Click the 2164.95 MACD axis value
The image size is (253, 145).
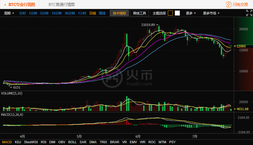pos(243,118)
